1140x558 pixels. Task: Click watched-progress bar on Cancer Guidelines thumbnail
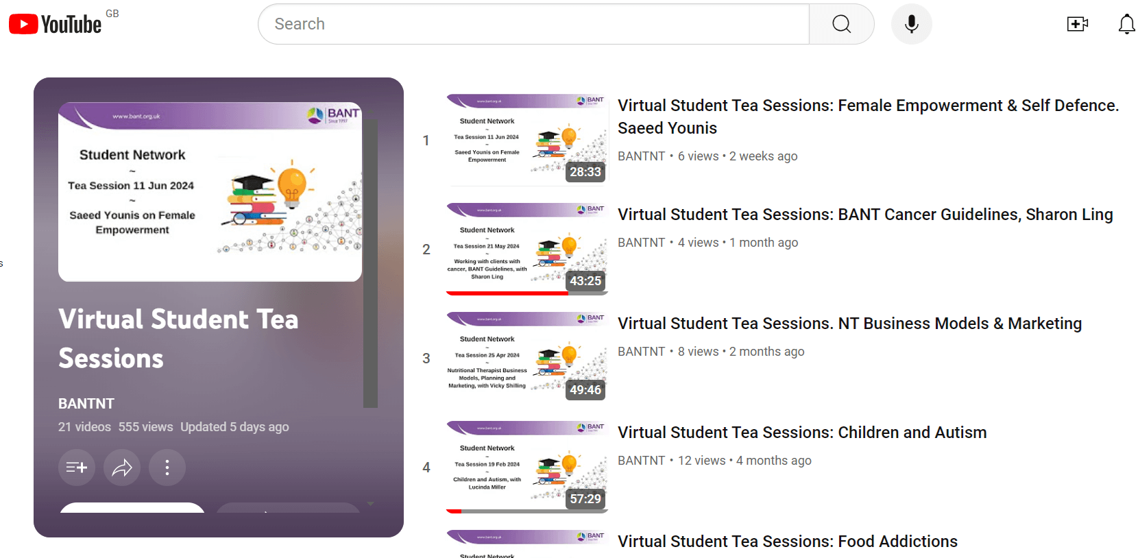pyautogui.click(x=527, y=293)
